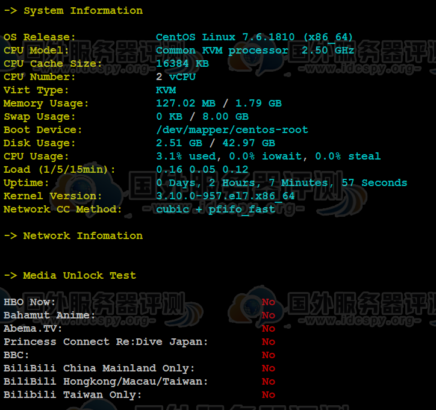The width and height of the screenshot is (436, 410).
Task: Select 'No' result for Princess Connect
Action: point(269,342)
